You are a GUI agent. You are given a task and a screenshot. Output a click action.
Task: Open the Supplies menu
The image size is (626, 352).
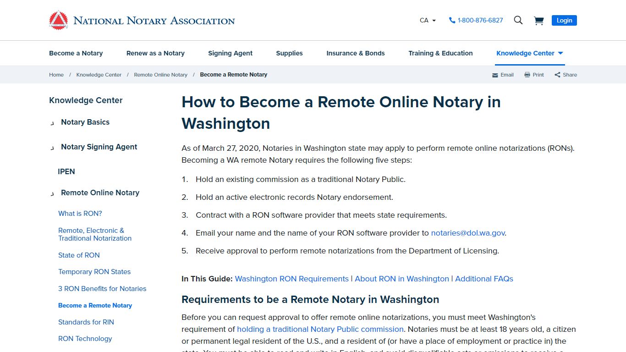coord(289,53)
